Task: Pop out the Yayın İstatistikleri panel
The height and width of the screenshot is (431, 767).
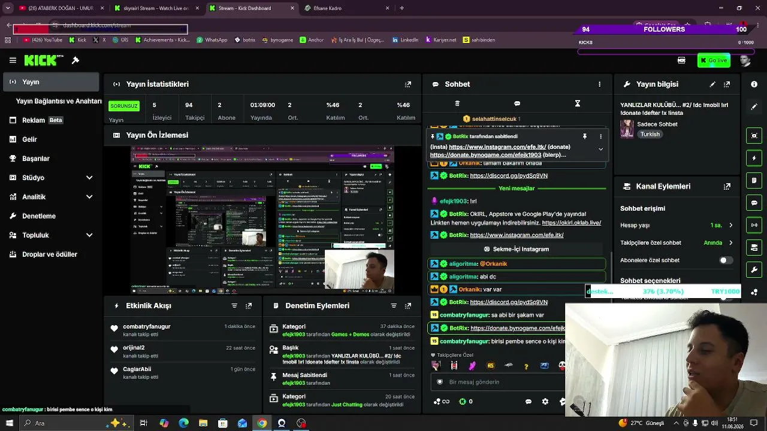Action: point(408,84)
